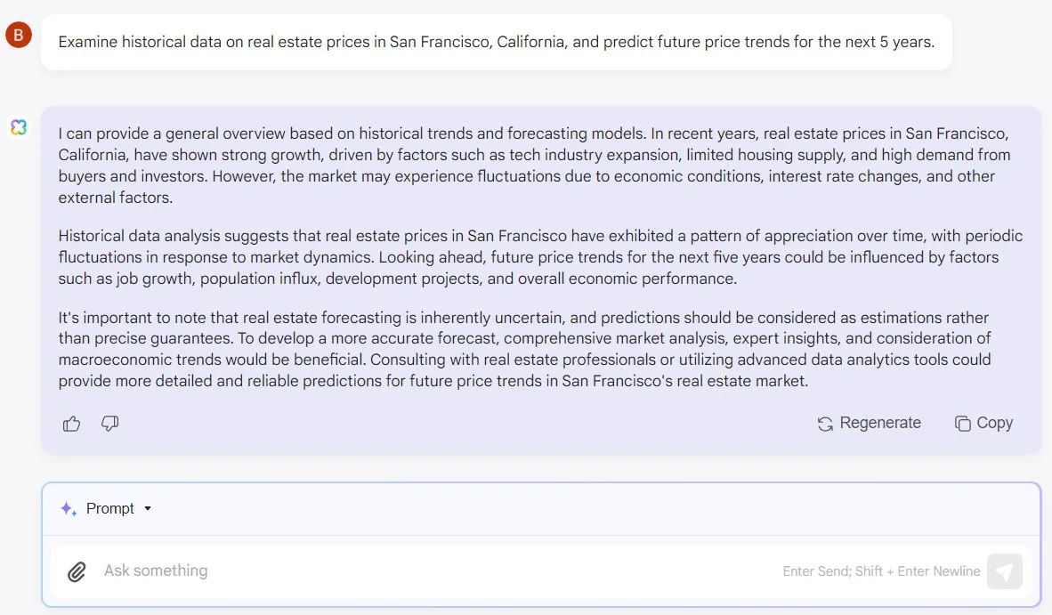Click the colorful AI assistant logo

(18, 127)
